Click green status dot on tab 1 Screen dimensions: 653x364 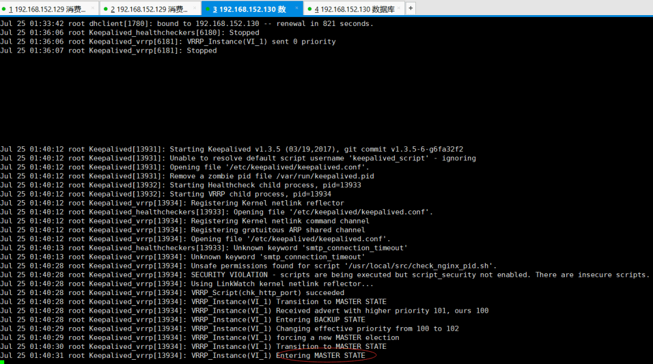point(4,8)
